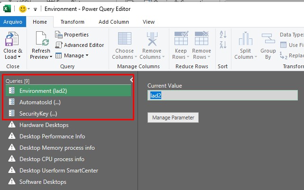Switch to the Add Column ribbon tab
The height and width of the screenshot is (190, 304).
114,22
